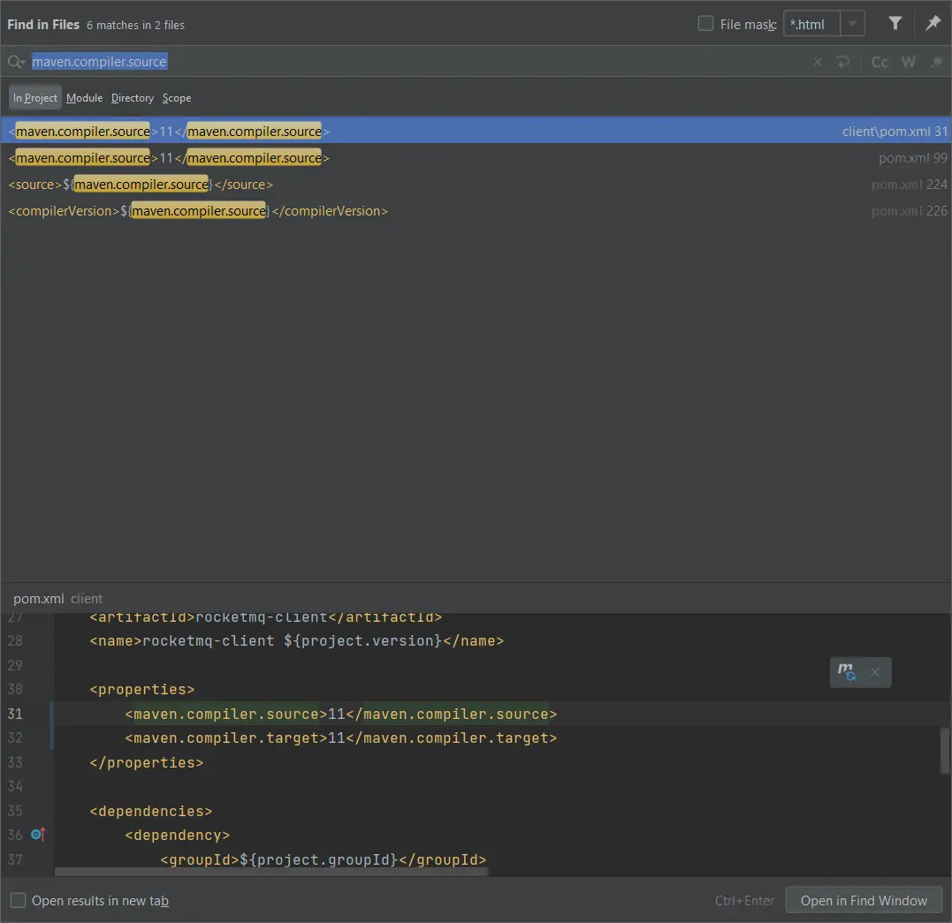Open search history via magnifier icon
952x923 pixels.
point(16,62)
